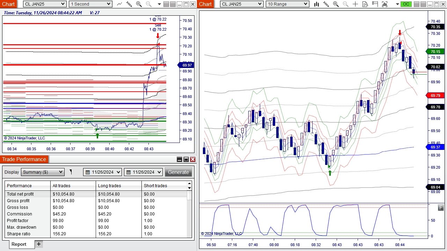The width and height of the screenshot is (447, 251).
Task: Click the Short trades column header
Action: point(164,185)
